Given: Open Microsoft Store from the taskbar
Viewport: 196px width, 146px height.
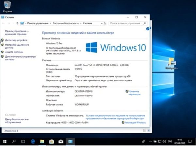Looking at the screenshot, I should pyautogui.click(x=52, y=141).
